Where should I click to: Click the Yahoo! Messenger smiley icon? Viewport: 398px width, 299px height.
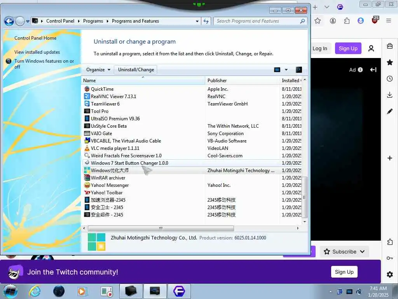click(x=87, y=185)
